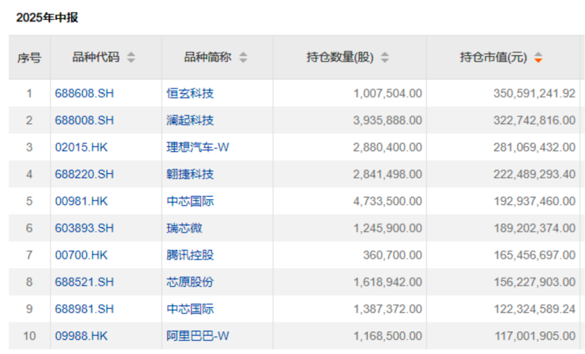Select quantity value 3,935,888.00
Image resolution: width=585 pixels, height=354 pixels.
[388, 120]
